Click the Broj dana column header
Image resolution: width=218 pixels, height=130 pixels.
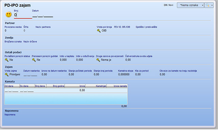(41, 86)
